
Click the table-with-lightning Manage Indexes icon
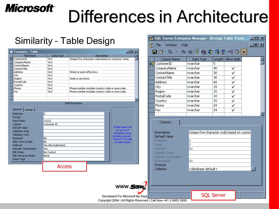pyautogui.click(x=237, y=52)
